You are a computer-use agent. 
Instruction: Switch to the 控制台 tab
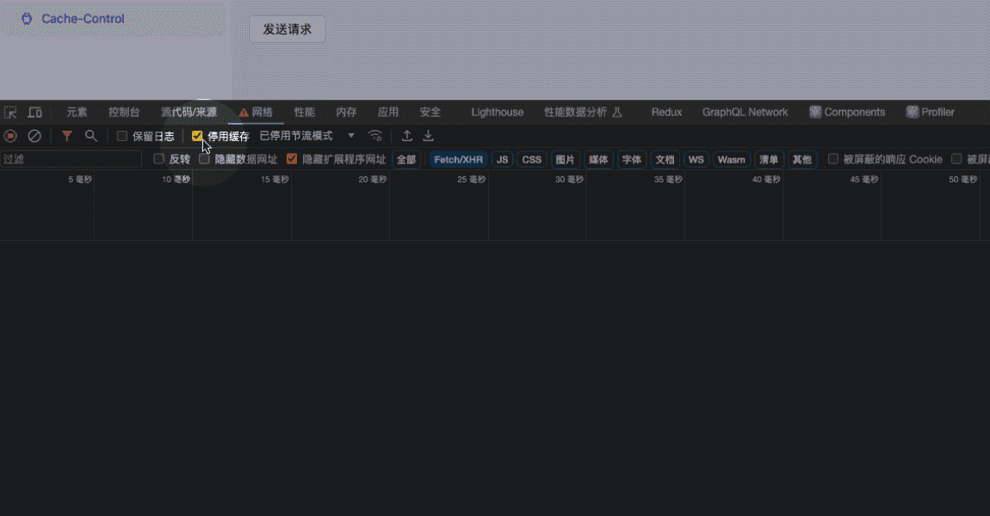[x=124, y=112]
